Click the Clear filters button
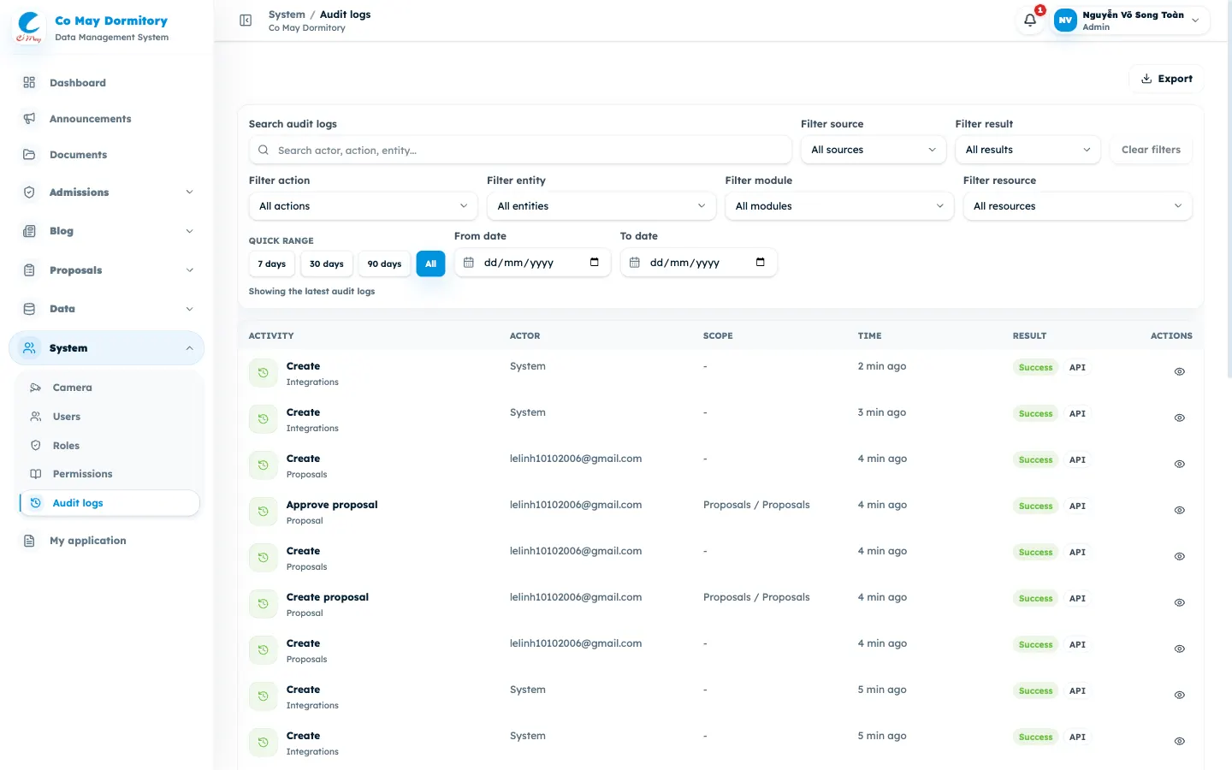Image resolution: width=1232 pixels, height=770 pixels. 1151,150
